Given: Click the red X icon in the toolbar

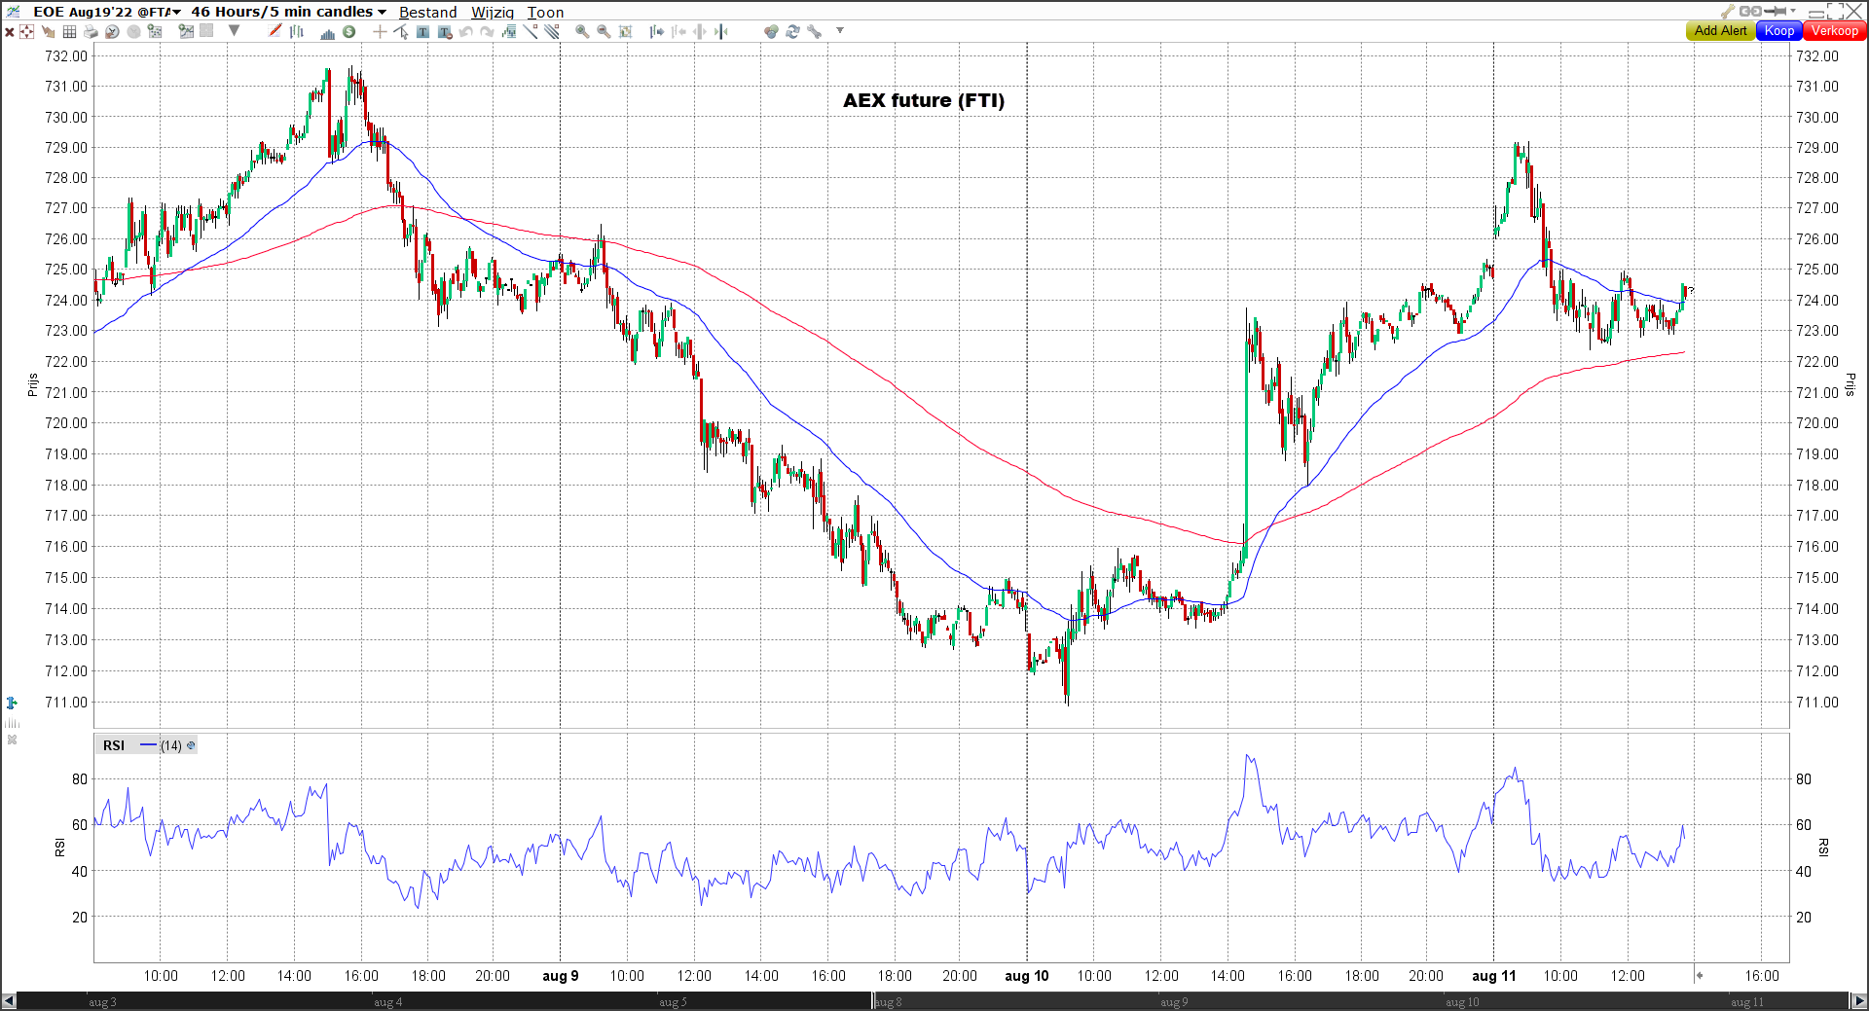Looking at the screenshot, I should [9, 31].
